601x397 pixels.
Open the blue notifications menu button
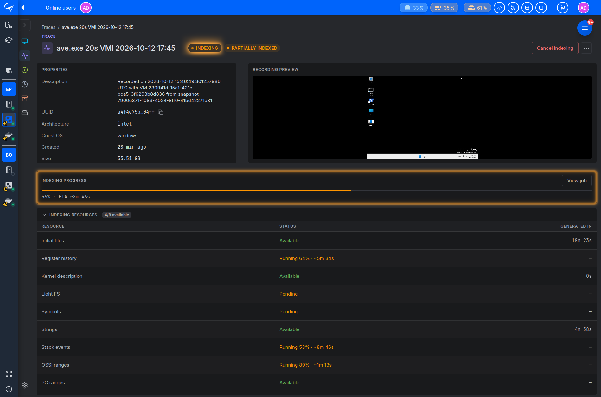tap(585, 28)
